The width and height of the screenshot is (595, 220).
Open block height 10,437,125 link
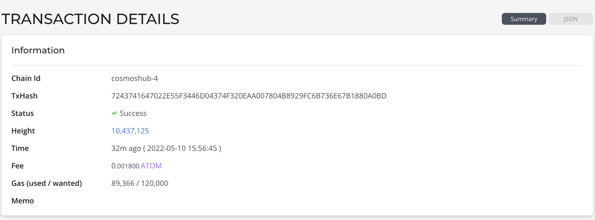click(130, 131)
